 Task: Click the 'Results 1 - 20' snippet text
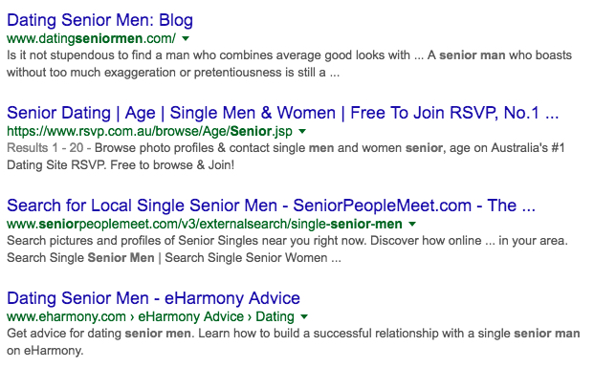(x=45, y=147)
